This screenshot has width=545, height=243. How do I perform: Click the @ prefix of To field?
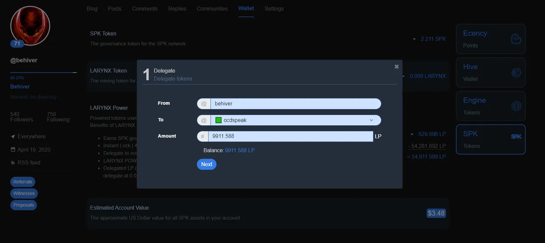point(204,120)
